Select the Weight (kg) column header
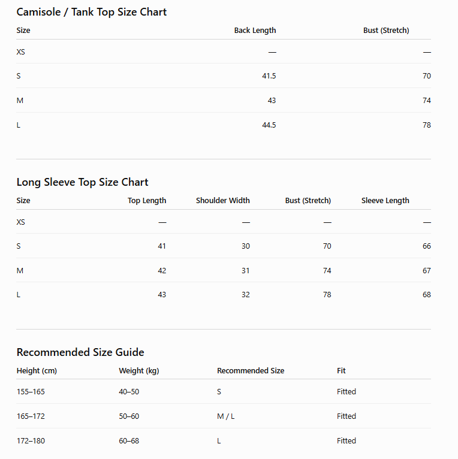 139,370
